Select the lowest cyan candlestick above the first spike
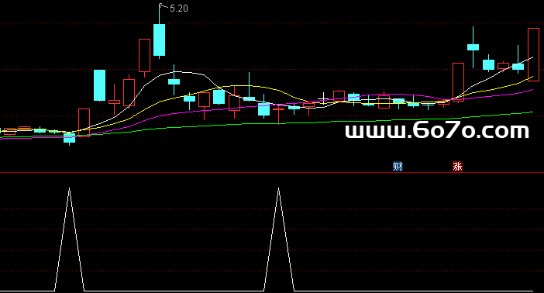This screenshot has height=293, width=544. pos(70,138)
